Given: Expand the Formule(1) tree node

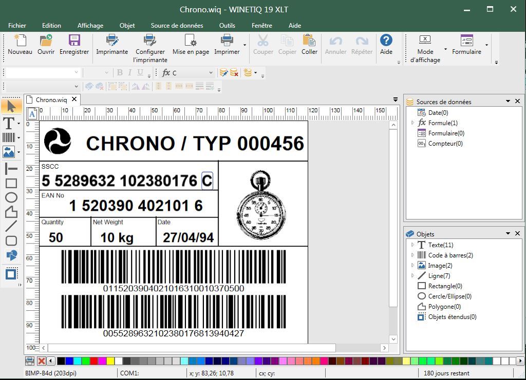Looking at the screenshot, I should point(412,123).
